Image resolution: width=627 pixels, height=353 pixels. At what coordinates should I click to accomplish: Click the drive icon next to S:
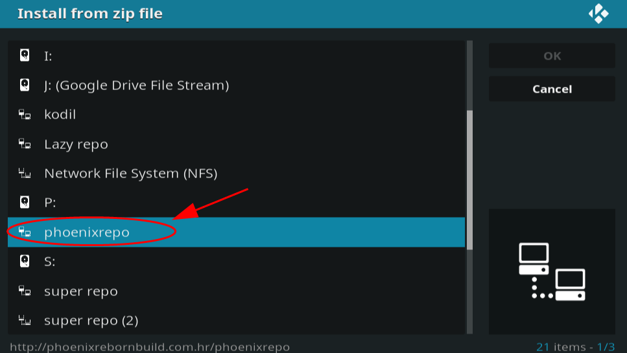pyautogui.click(x=25, y=261)
